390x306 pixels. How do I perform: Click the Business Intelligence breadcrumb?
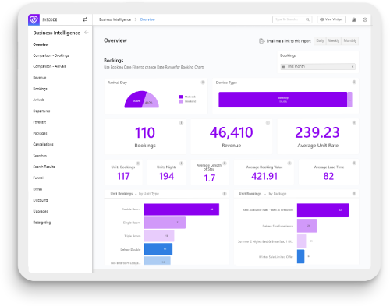(x=115, y=19)
